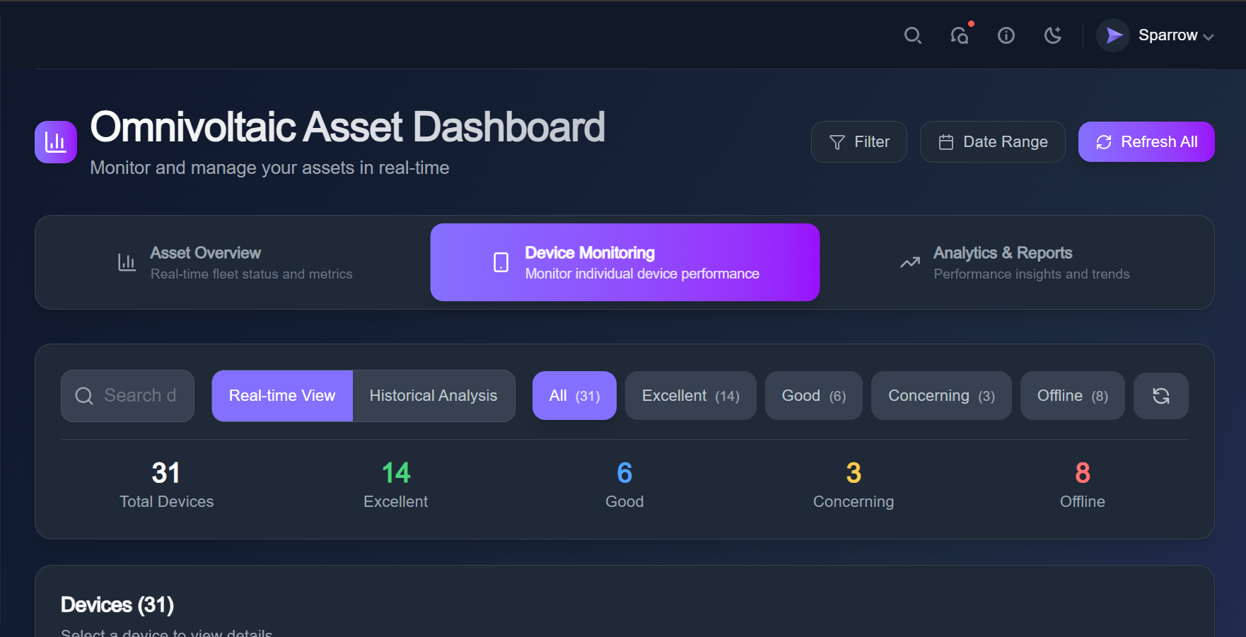Toggle dark mode moon icon

pyautogui.click(x=1053, y=35)
